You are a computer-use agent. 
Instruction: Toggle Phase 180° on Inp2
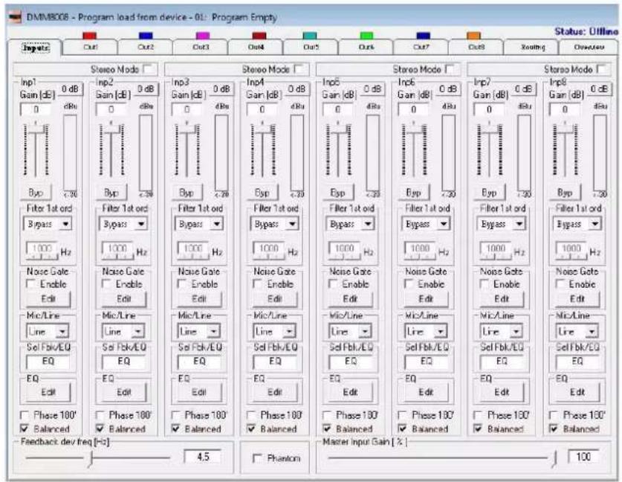click(x=100, y=415)
